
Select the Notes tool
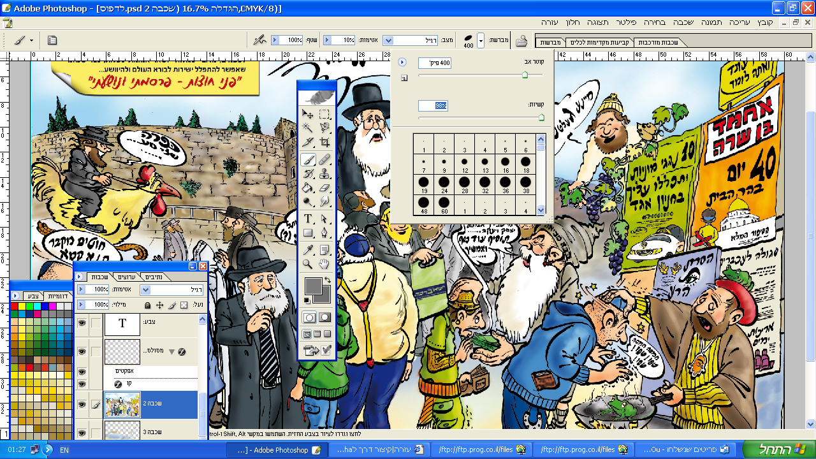pyautogui.click(x=324, y=250)
